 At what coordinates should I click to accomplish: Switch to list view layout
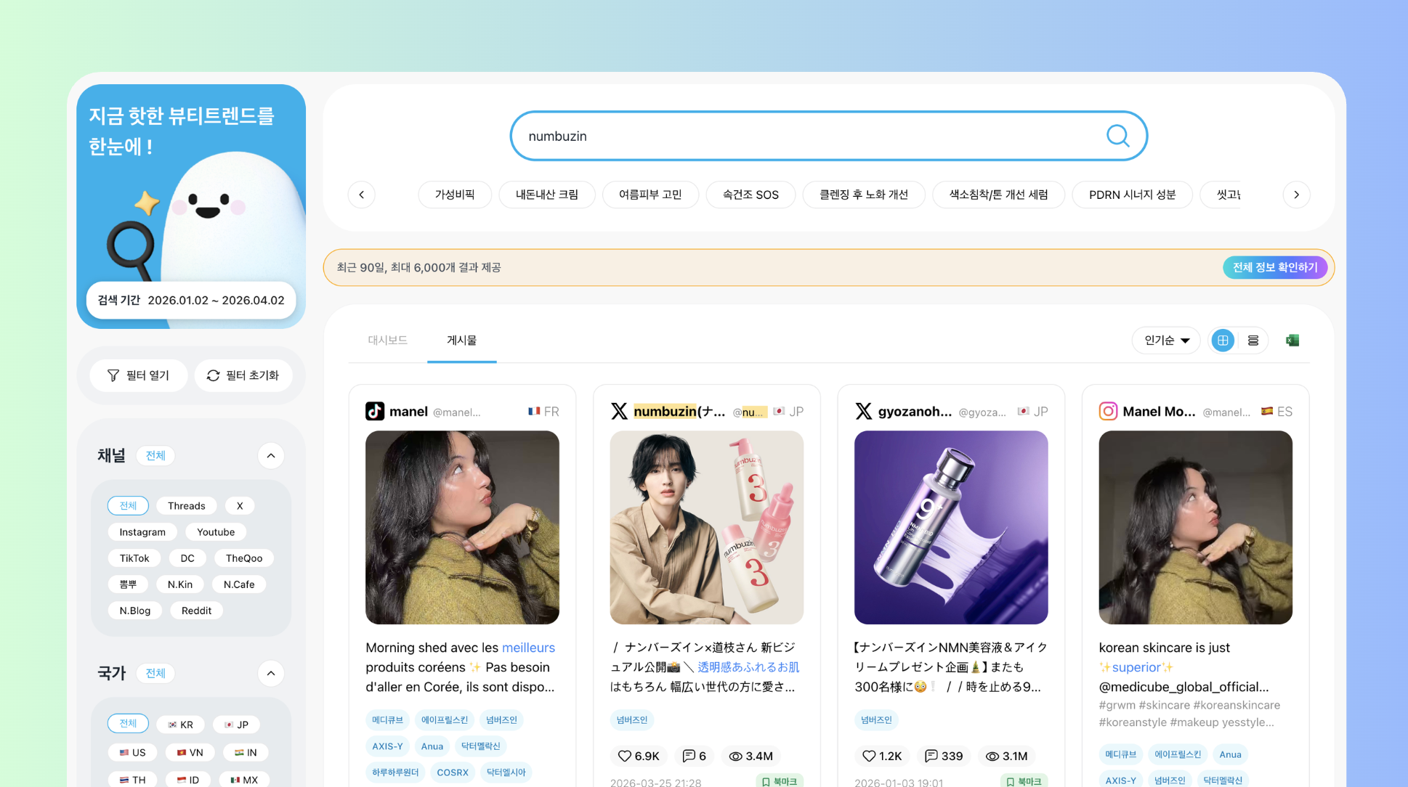point(1253,341)
